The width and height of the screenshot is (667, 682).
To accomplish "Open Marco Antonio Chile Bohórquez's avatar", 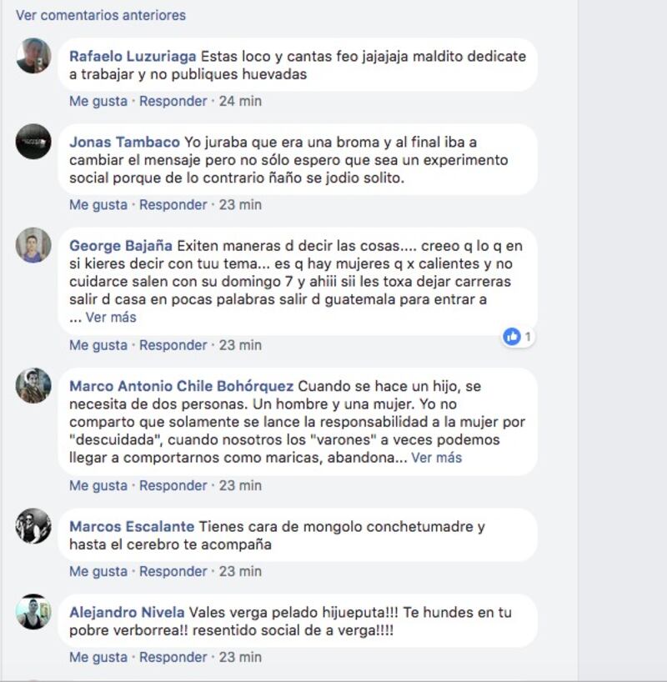I will coord(33,385).
